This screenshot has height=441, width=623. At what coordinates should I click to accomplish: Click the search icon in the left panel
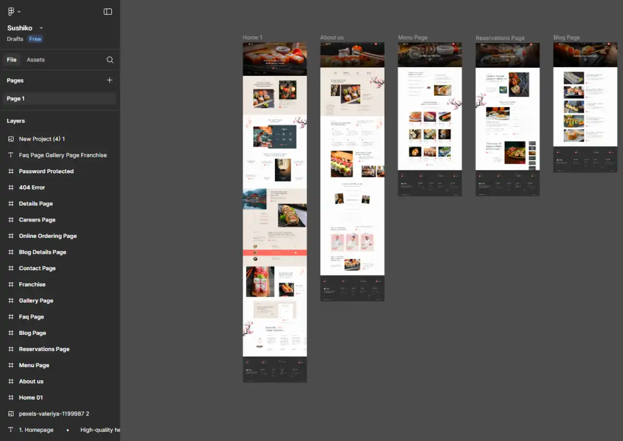pos(110,60)
